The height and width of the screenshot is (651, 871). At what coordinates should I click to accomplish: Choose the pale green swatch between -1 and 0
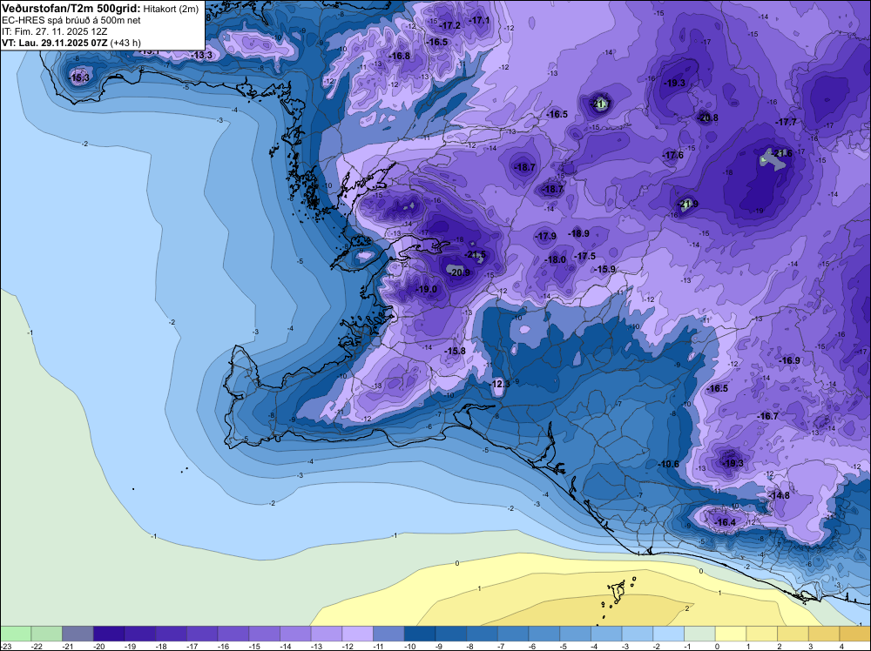click(x=700, y=634)
